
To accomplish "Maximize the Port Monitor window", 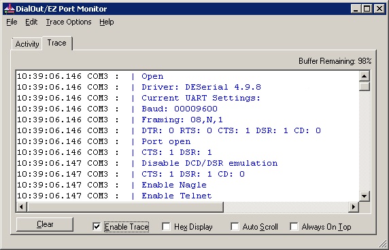I will pyautogui.click(x=367, y=9).
